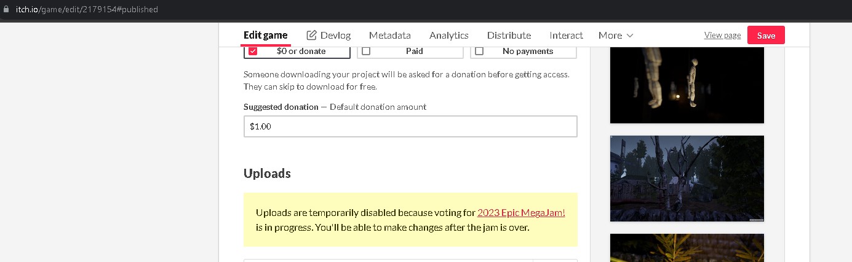Click the Uploads section heading
Screen dimensions: 852x262
pyautogui.click(x=267, y=174)
